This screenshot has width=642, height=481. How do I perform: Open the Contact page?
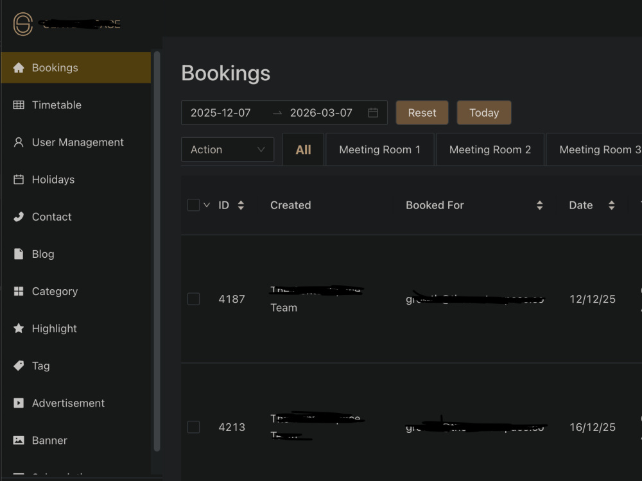point(76,216)
